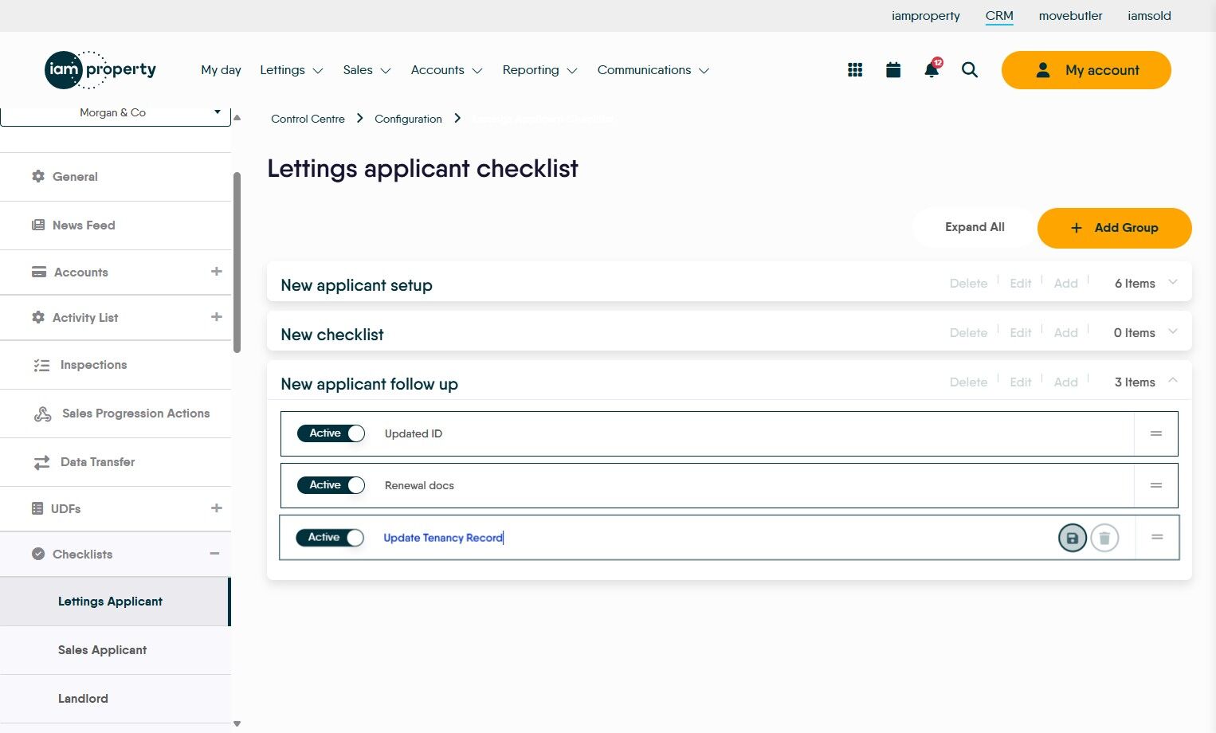
Task: Collapse the New applicant follow up group
Action: [x=1173, y=381]
